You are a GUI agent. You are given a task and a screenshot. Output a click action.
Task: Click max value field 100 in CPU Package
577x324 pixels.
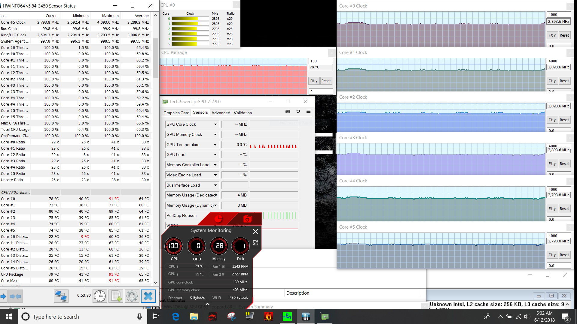pos(320,61)
